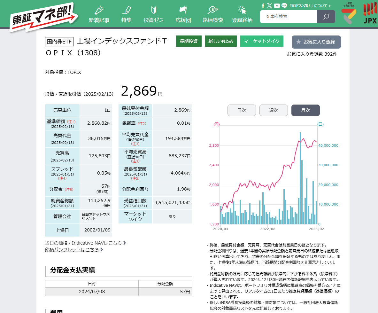Click chevron after 銘柄パンフレット link
Screen dimensions: 378x313
(x=102, y=250)
